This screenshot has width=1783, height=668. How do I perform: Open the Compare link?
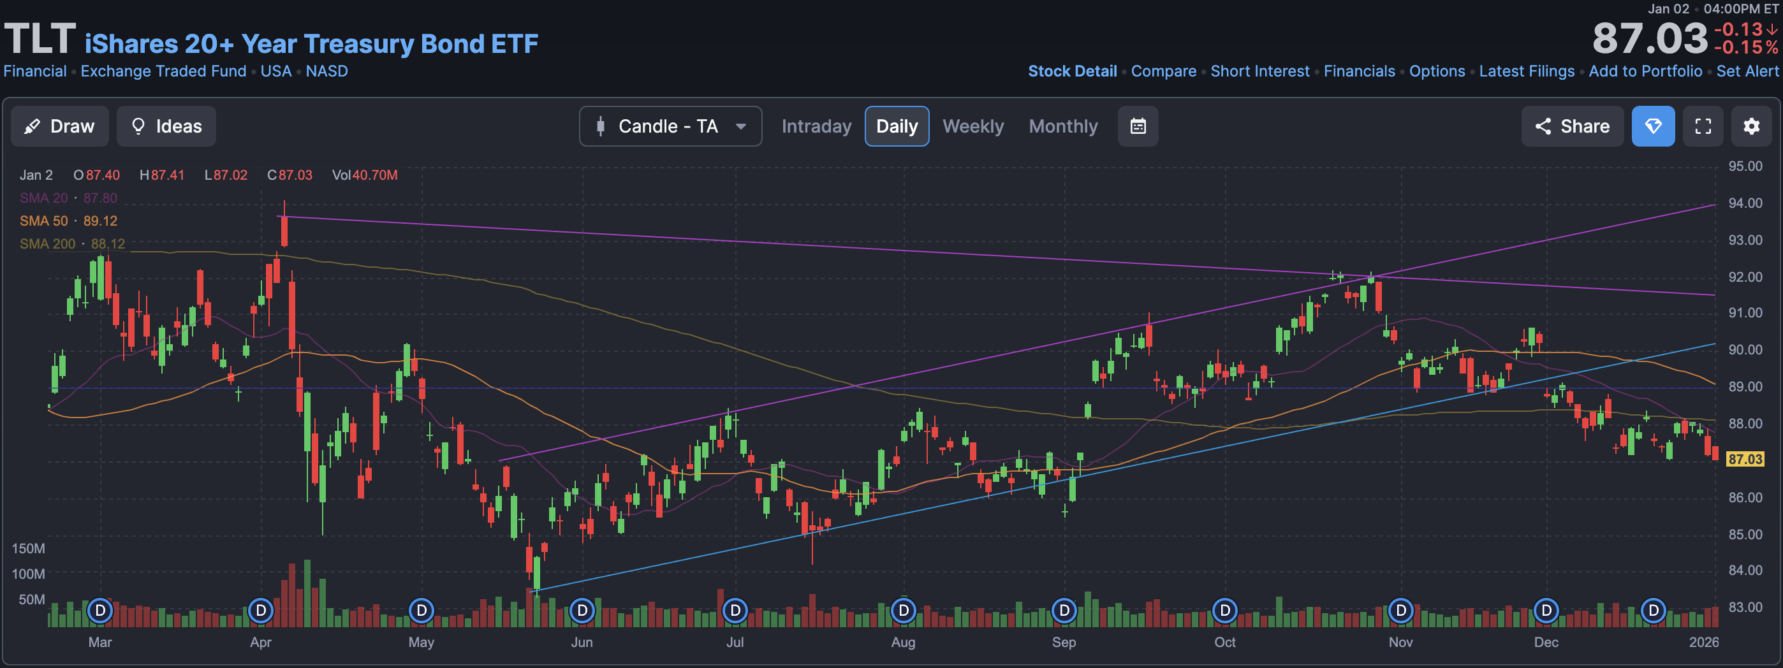pos(1163,71)
